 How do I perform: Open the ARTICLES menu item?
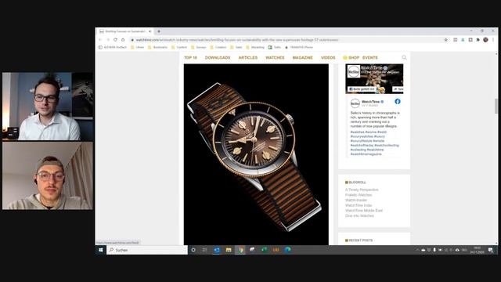pos(248,57)
